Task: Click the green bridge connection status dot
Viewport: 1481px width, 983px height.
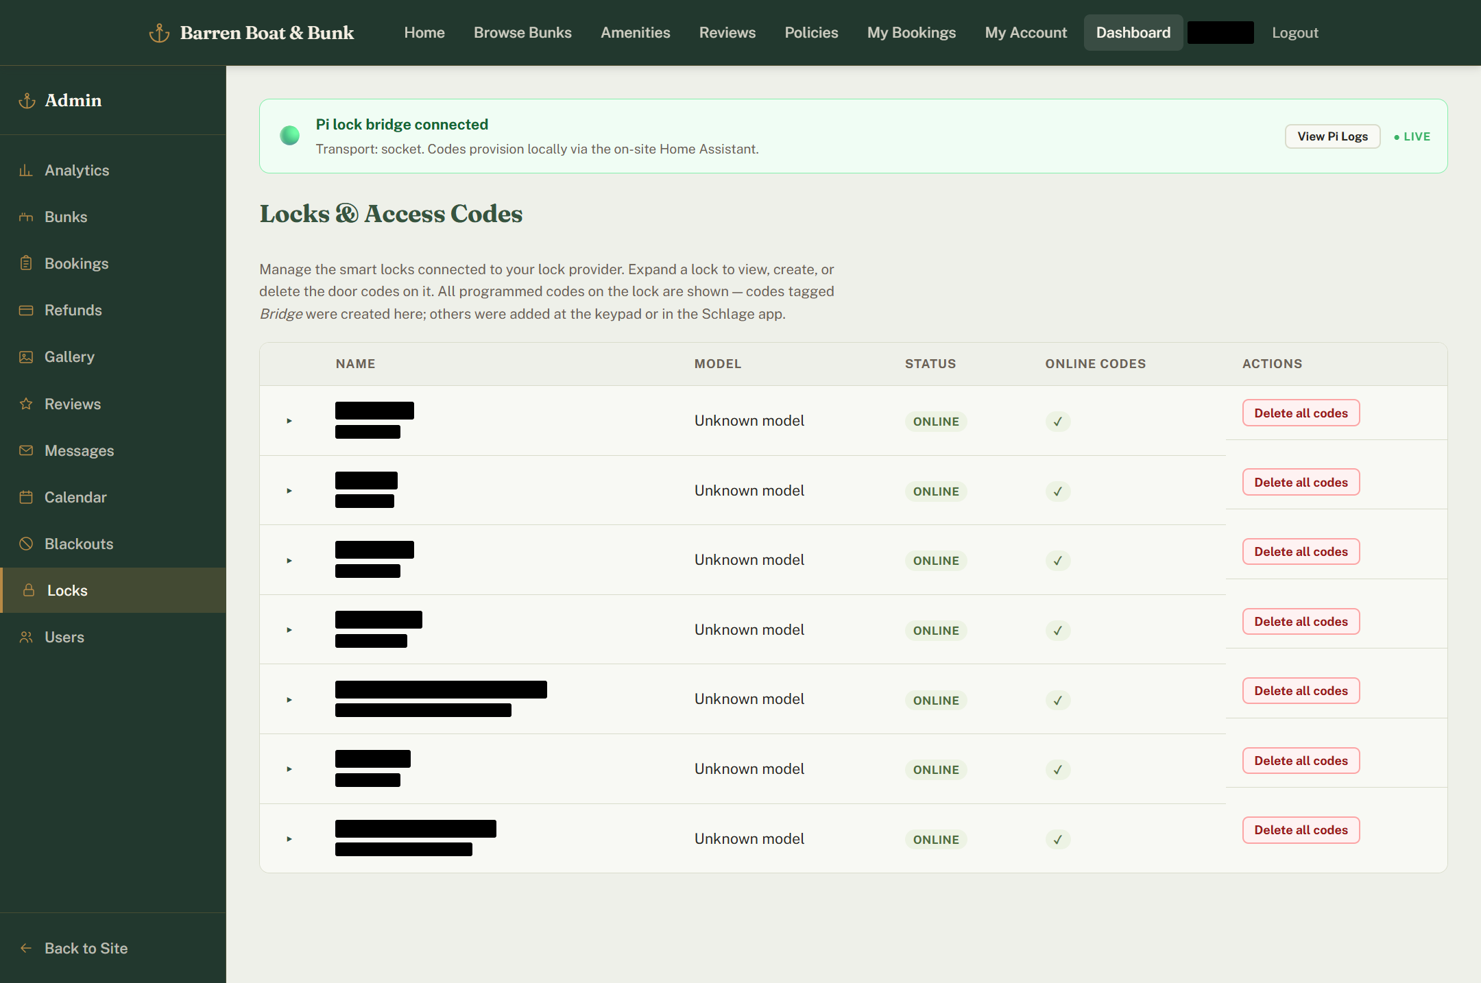Action: [x=290, y=136]
